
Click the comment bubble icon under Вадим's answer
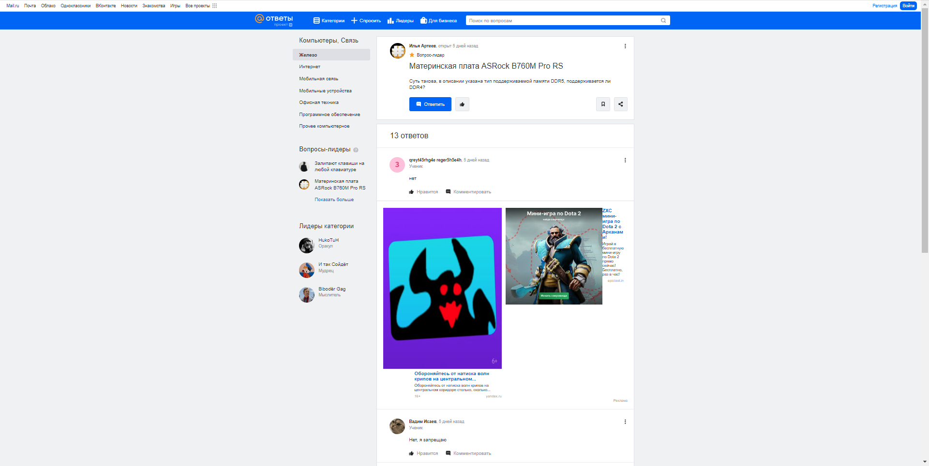tap(448, 453)
